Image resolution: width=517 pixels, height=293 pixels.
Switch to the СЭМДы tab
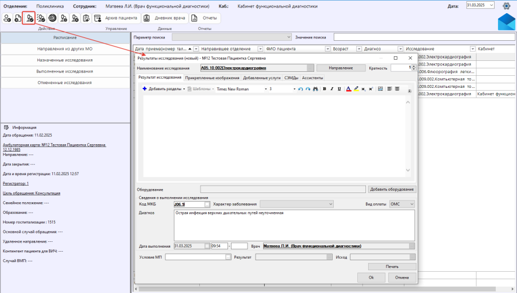click(x=291, y=78)
